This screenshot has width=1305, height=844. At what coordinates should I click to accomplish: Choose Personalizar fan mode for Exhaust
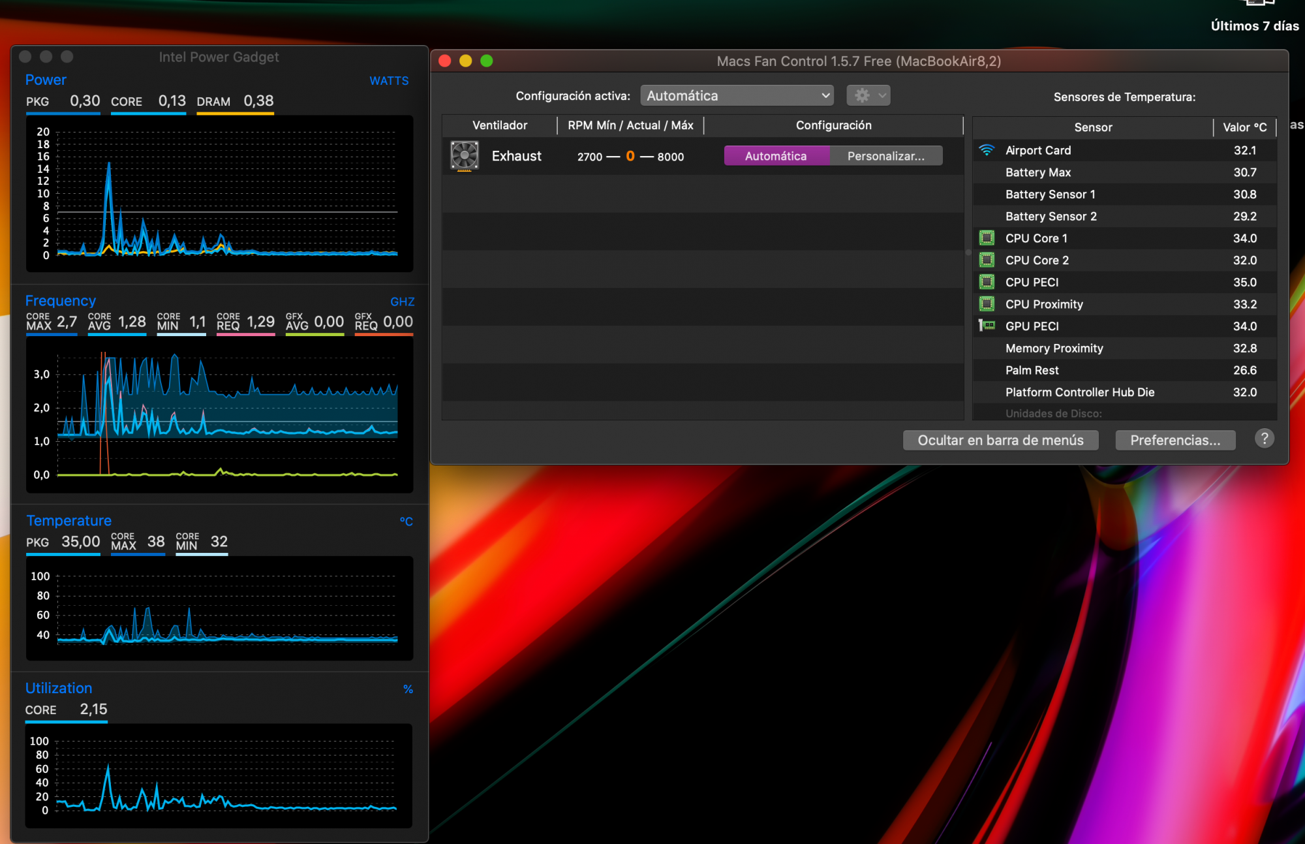click(x=885, y=156)
